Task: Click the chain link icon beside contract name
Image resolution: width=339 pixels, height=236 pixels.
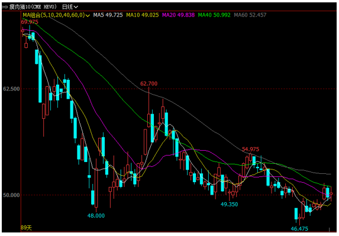Action: coord(5,7)
